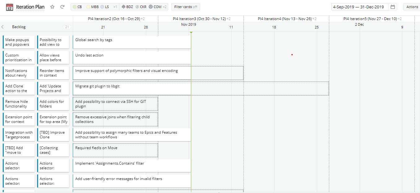Click the CKR team badge icon
Screen dimensions: 420x193
pyautogui.click(x=137, y=6)
